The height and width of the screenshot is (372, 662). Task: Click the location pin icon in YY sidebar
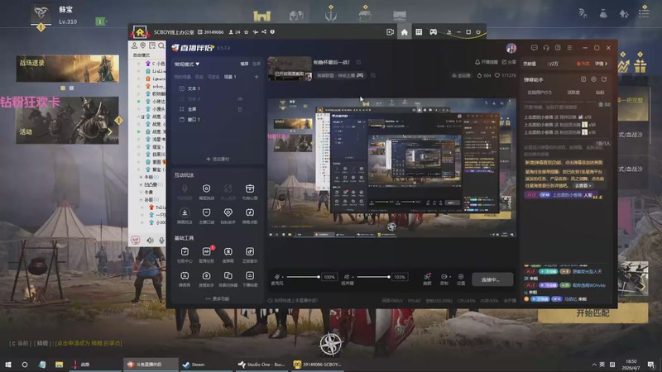point(143,45)
